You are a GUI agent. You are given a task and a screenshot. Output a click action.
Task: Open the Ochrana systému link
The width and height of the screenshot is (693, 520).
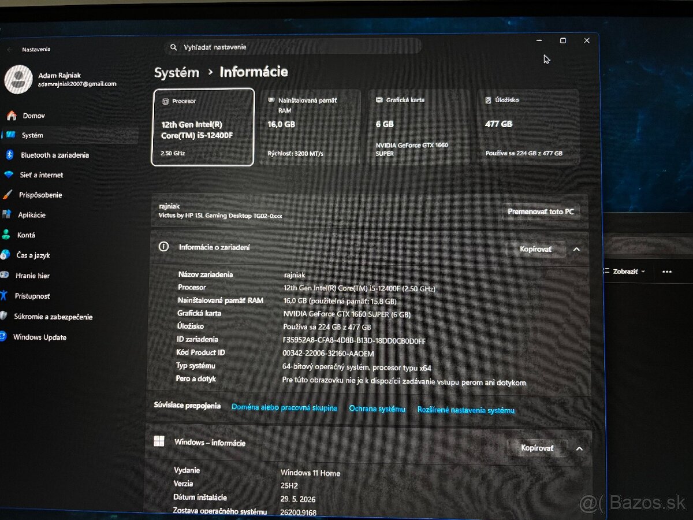click(377, 408)
